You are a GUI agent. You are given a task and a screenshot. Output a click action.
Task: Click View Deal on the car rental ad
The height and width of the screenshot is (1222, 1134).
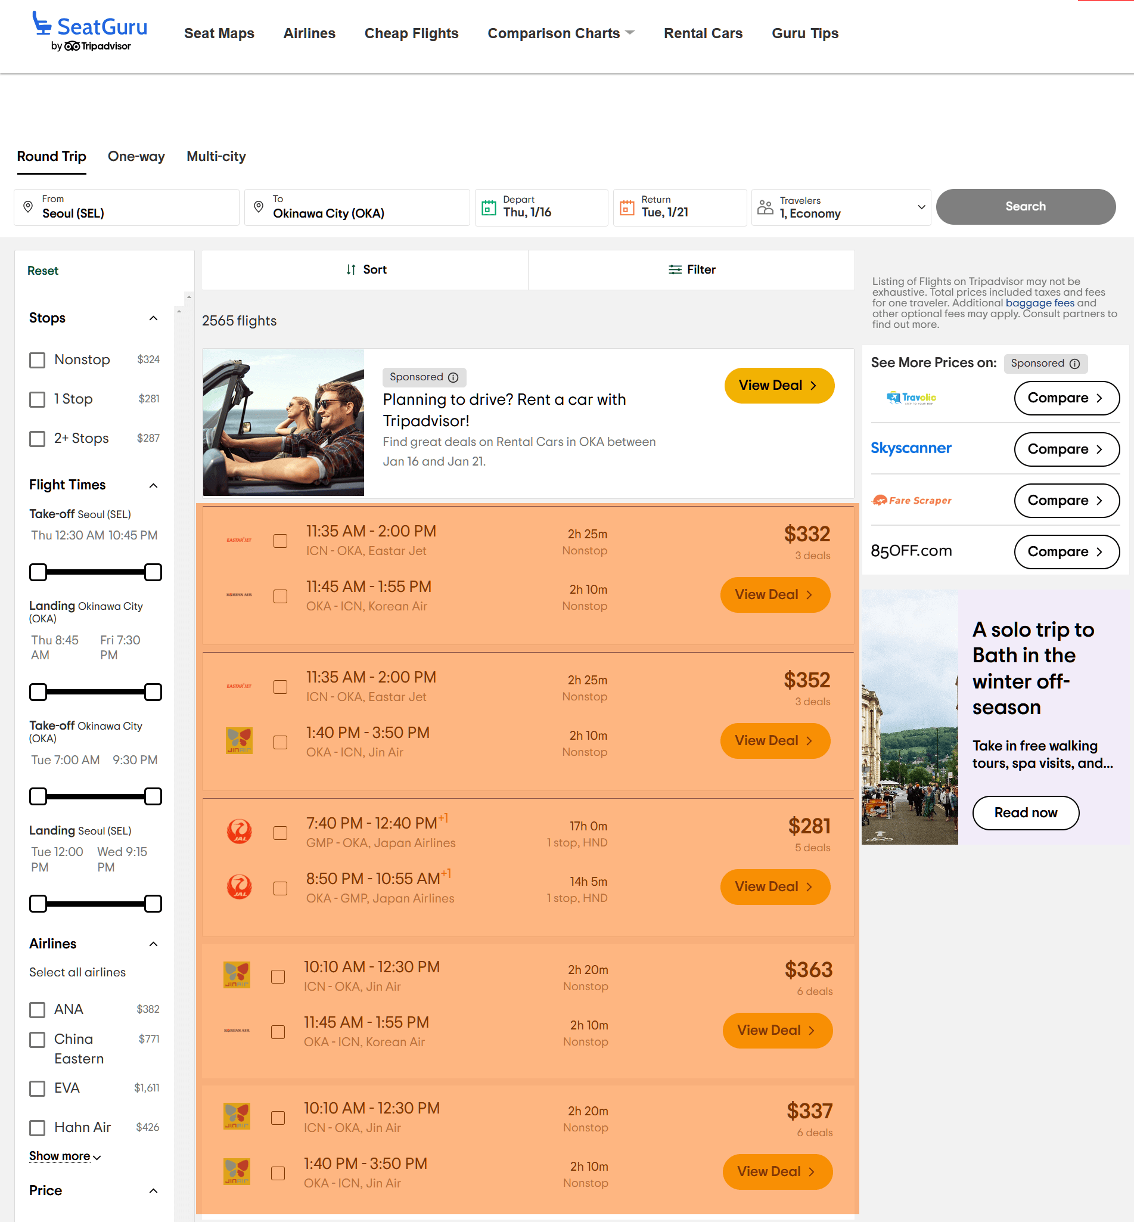[x=779, y=386]
